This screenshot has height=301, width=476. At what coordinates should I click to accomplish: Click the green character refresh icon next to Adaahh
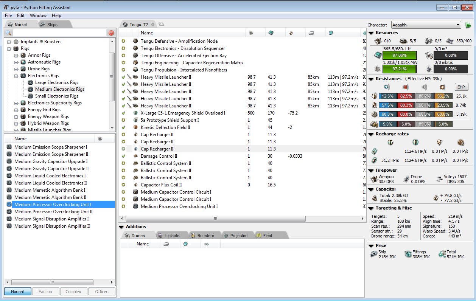tap(468, 25)
